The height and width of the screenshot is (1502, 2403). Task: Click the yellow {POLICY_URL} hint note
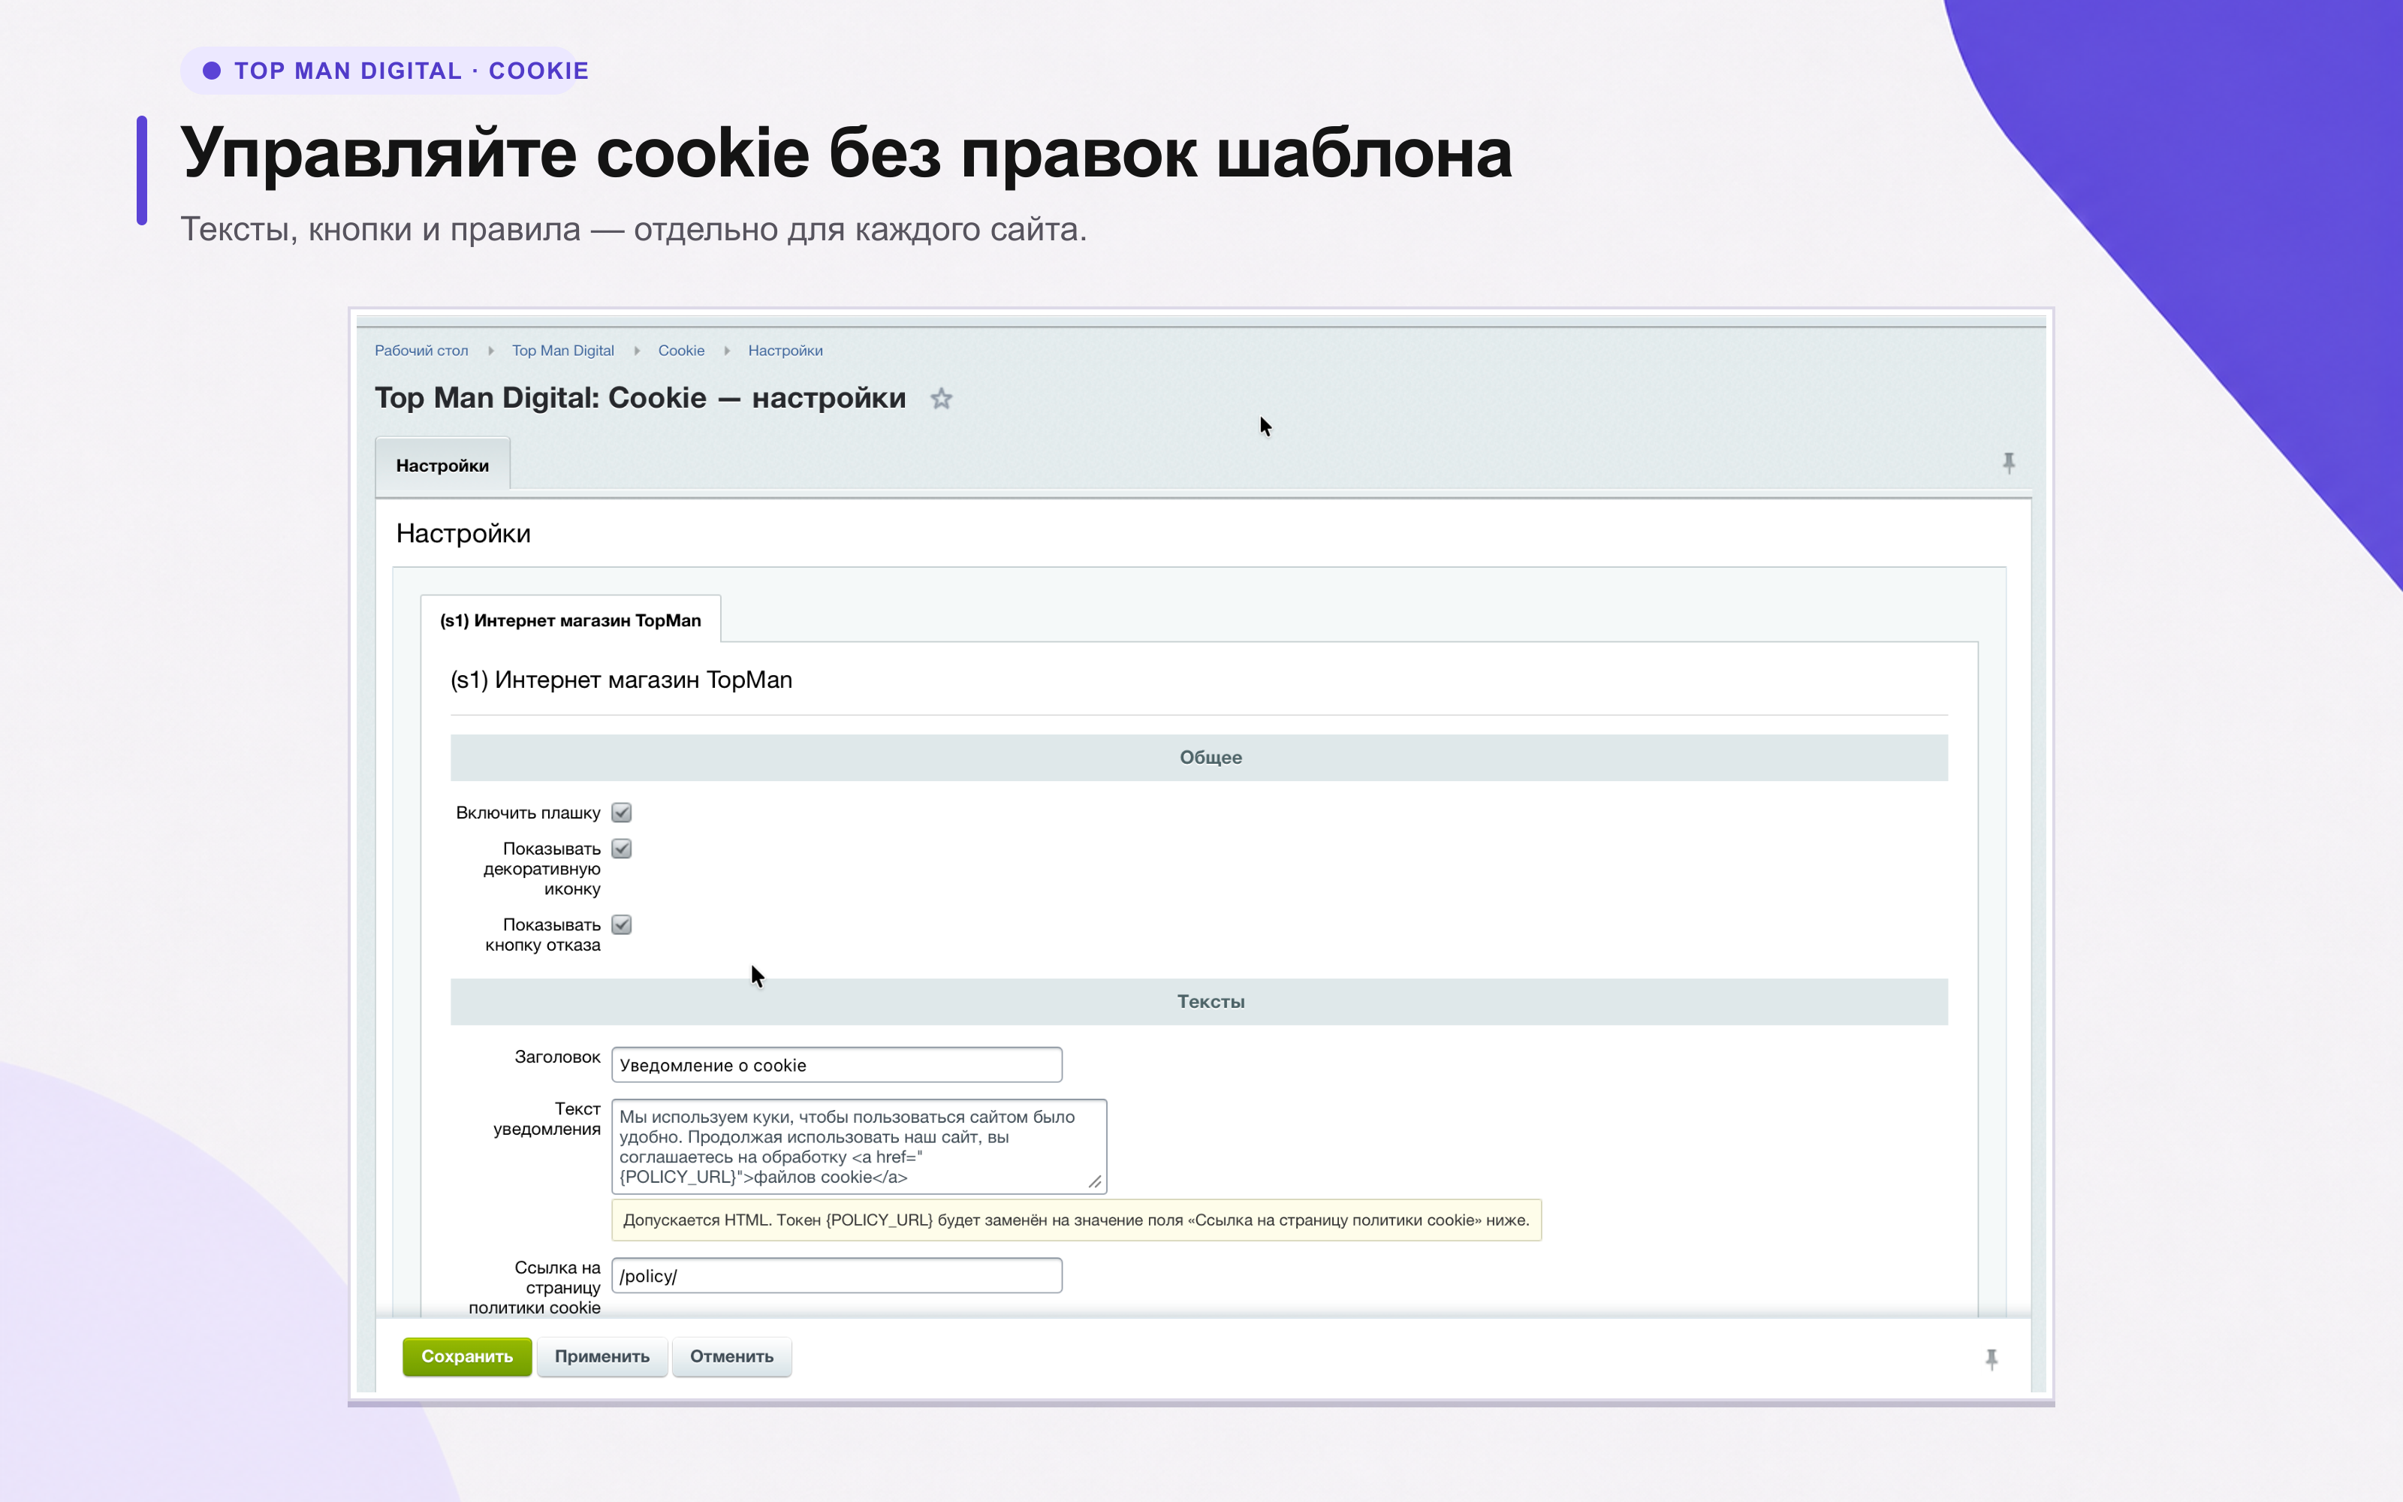1076,1220
